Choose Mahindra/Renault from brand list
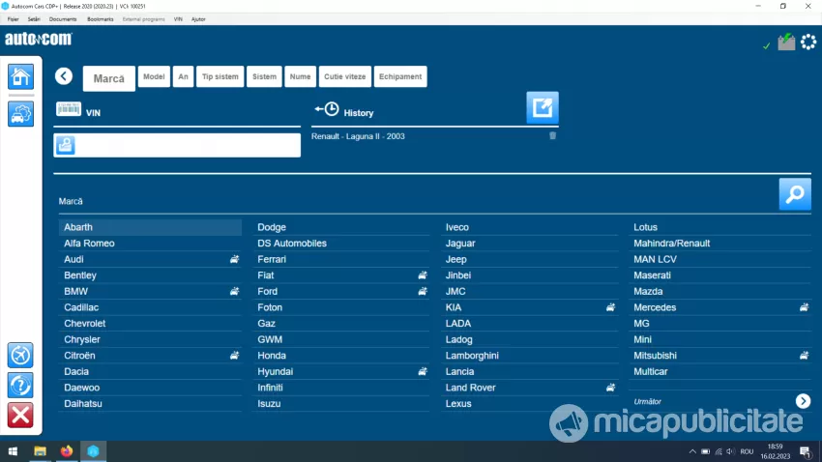This screenshot has width=822, height=462. pos(719,244)
